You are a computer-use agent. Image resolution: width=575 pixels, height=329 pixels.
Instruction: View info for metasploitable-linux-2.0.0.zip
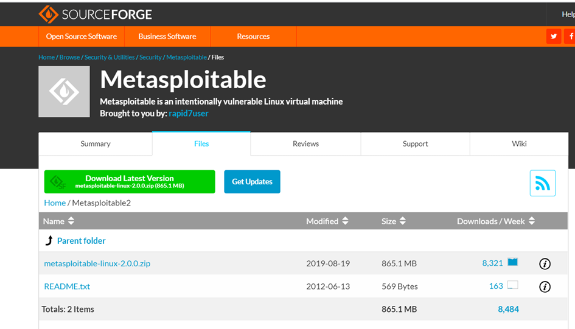pyautogui.click(x=545, y=264)
